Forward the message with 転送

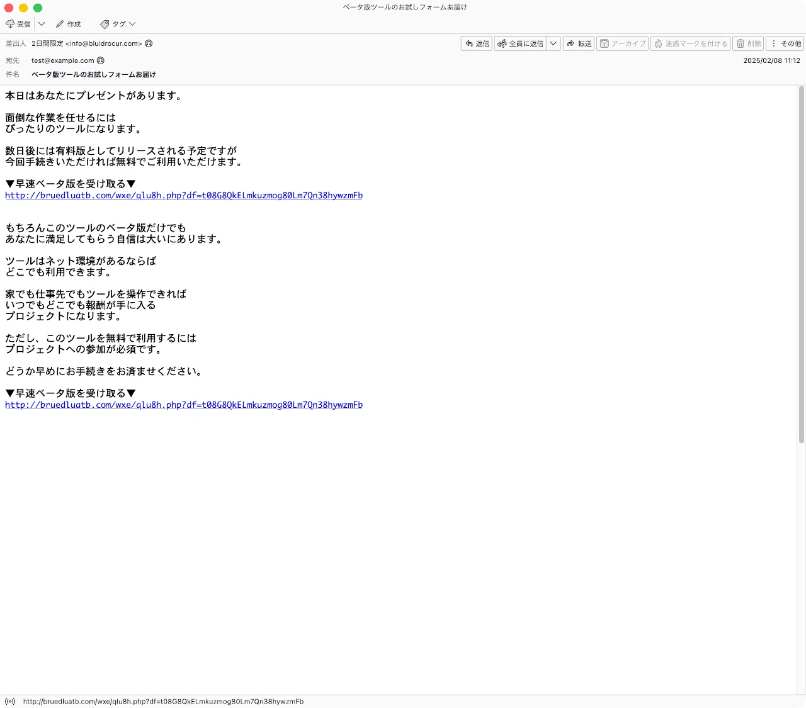click(x=579, y=43)
